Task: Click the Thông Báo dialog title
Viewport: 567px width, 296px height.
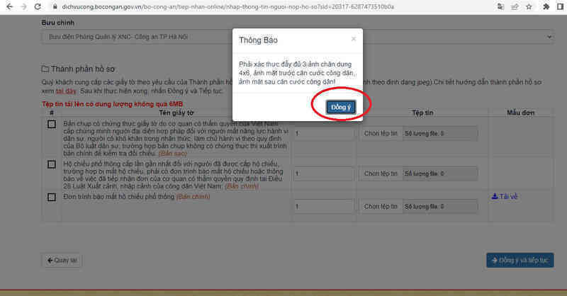Action: tap(258, 40)
